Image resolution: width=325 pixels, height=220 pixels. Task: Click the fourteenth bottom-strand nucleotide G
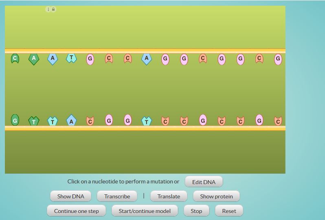pyautogui.click(x=259, y=120)
